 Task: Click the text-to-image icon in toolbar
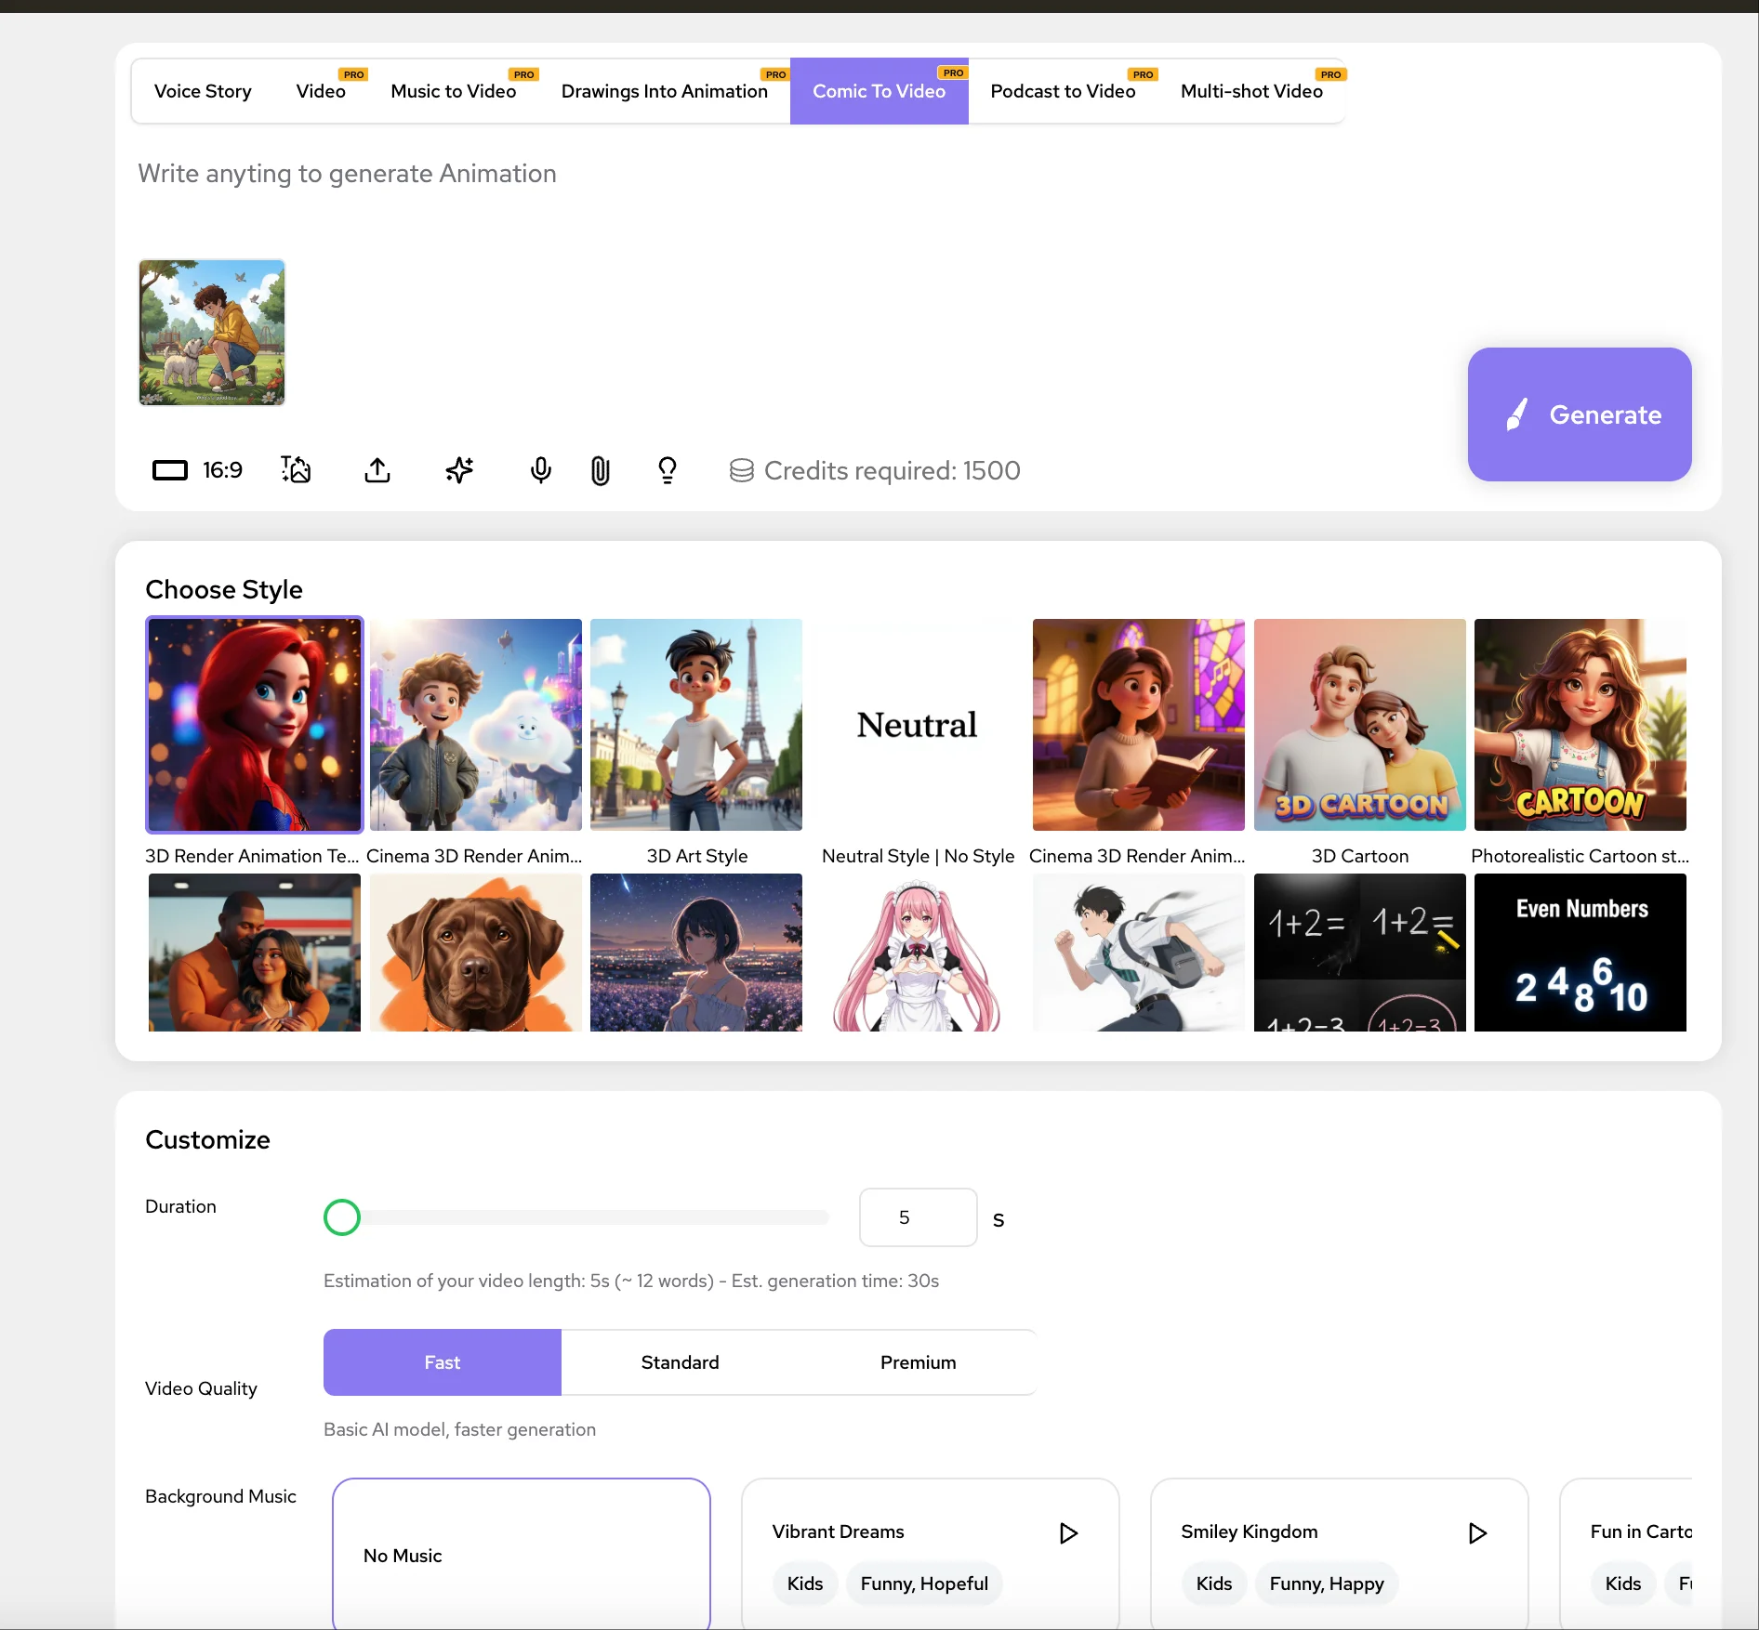coord(296,470)
